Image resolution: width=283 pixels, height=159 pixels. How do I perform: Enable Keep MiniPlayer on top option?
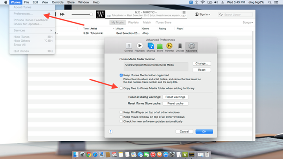pos(121,112)
